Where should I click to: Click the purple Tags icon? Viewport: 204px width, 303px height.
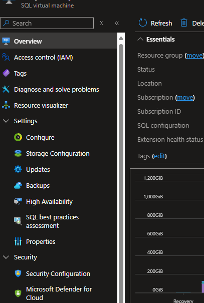click(x=6, y=74)
